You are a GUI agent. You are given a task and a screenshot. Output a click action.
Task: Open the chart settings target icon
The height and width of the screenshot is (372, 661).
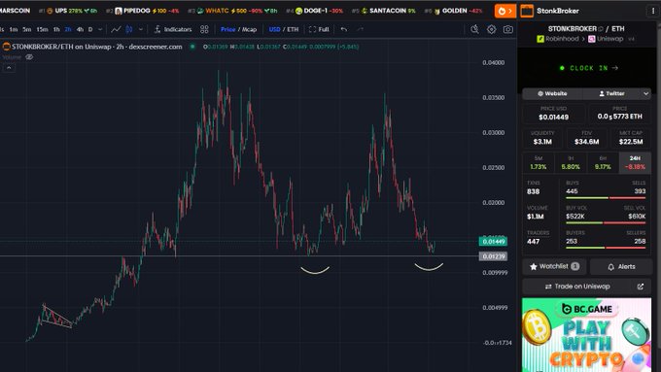(x=492, y=29)
